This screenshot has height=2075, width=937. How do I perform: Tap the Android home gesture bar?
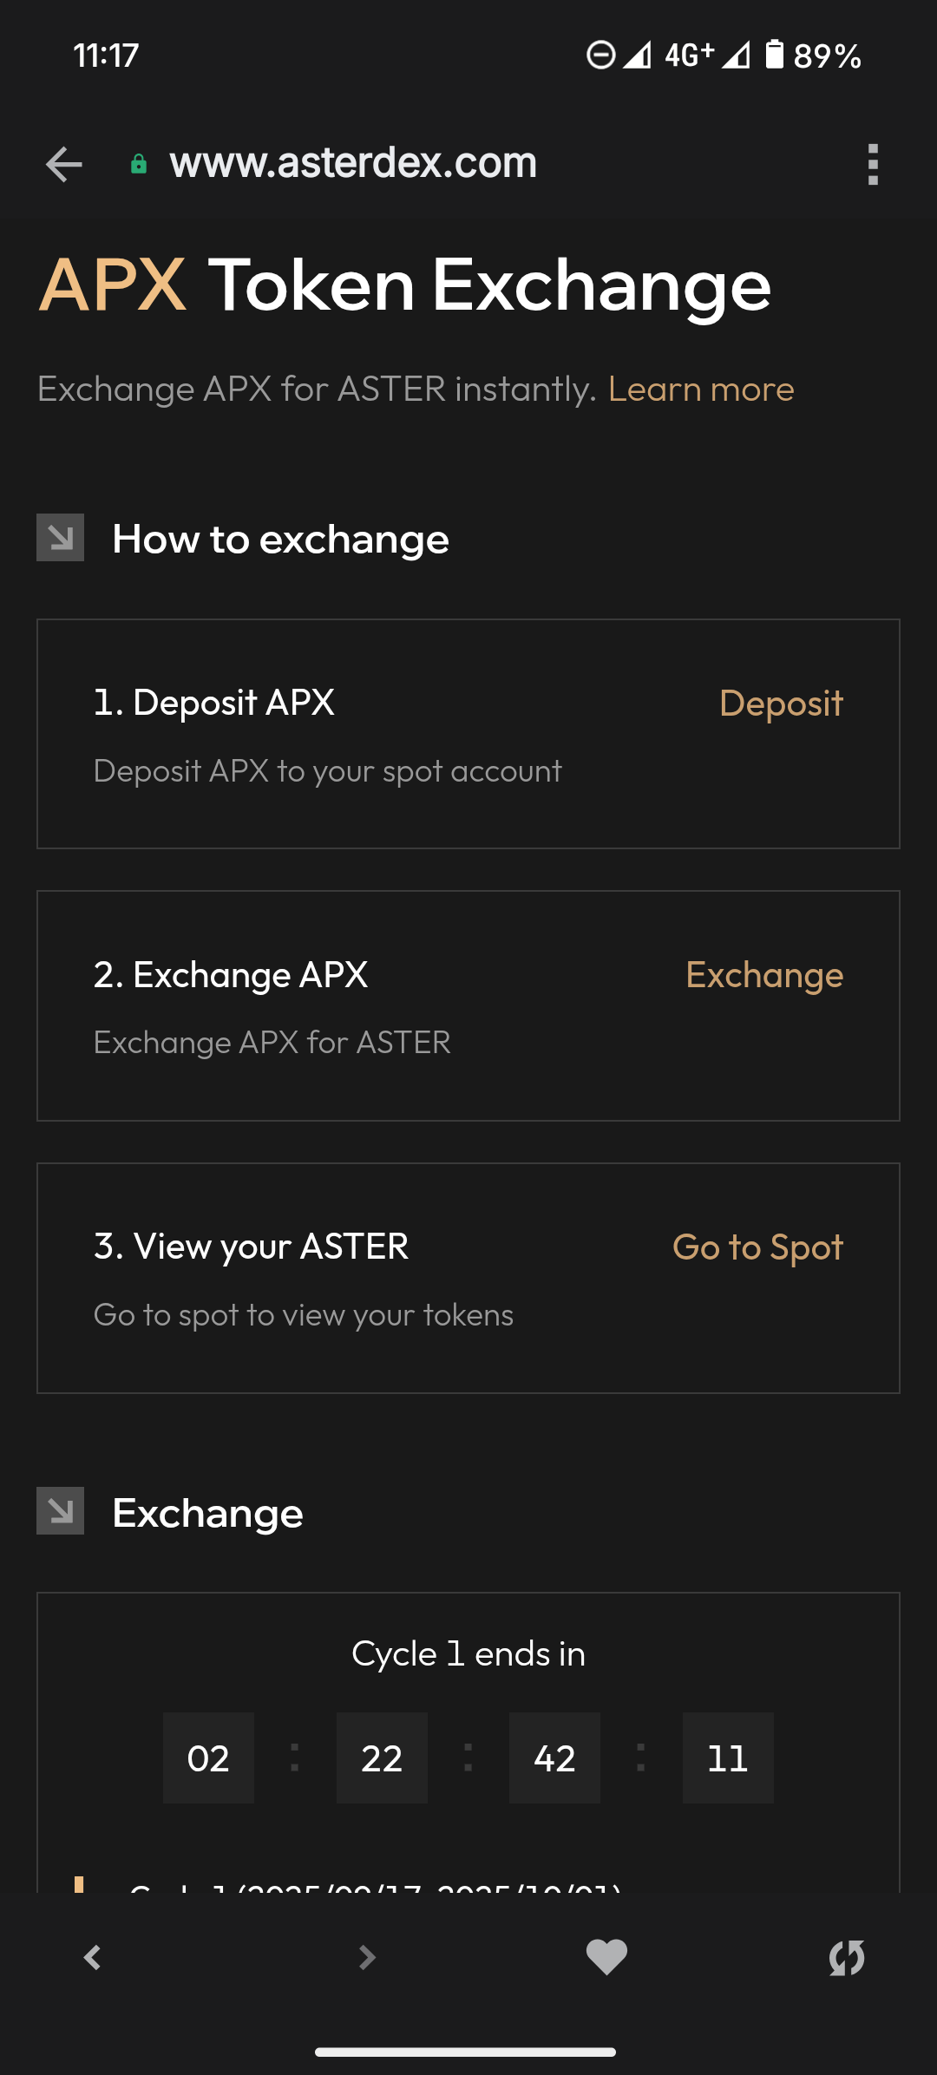(466, 2052)
